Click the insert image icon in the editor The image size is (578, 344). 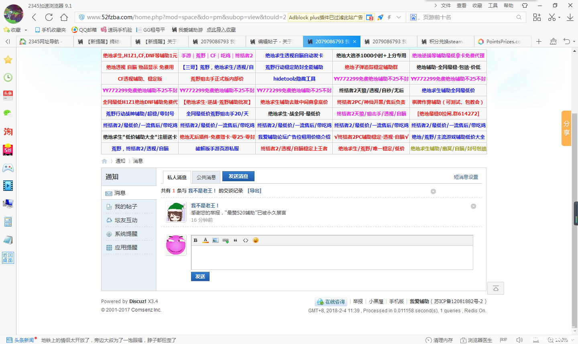coord(216,241)
